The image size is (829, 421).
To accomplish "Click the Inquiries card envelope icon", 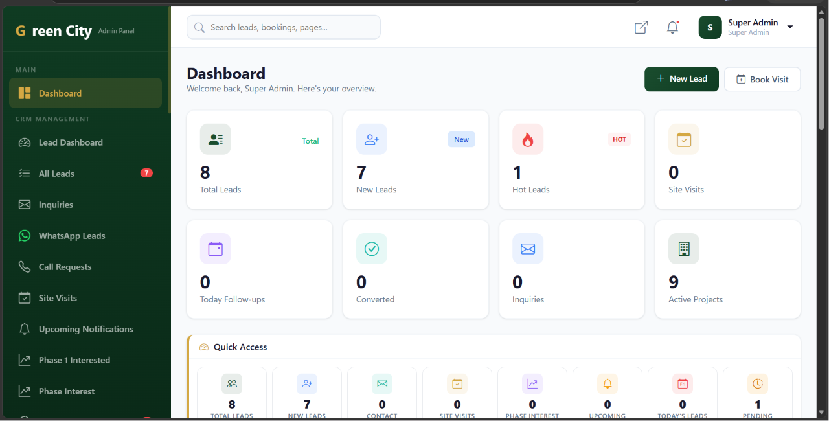I will tap(528, 249).
